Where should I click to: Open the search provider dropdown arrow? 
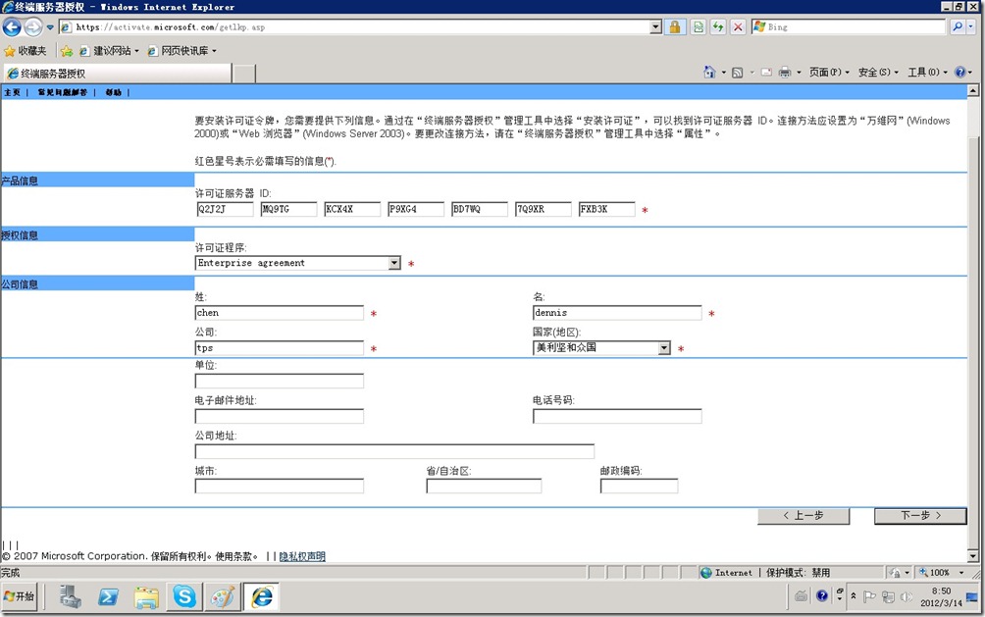pyautogui.click(x=971, y=27)
